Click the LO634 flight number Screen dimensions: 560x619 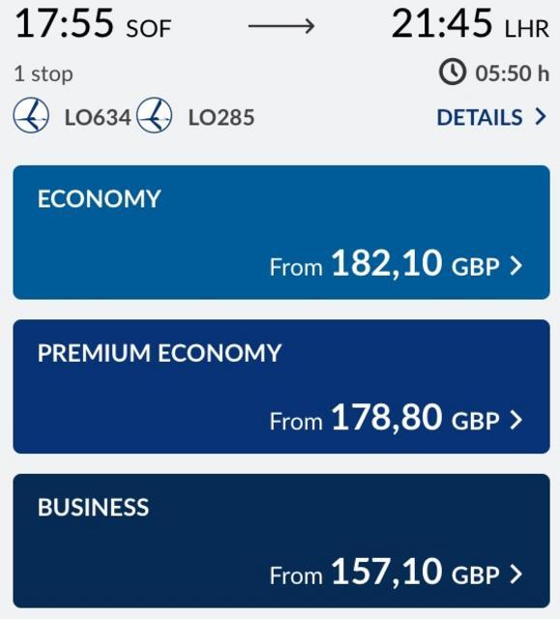(98, 118)
